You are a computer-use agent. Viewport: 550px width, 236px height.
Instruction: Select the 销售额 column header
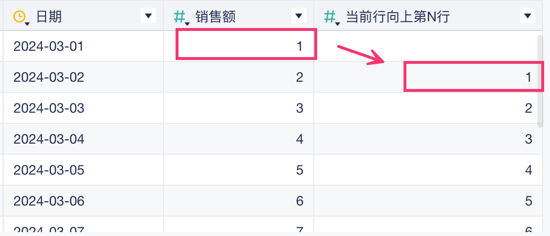215,17
